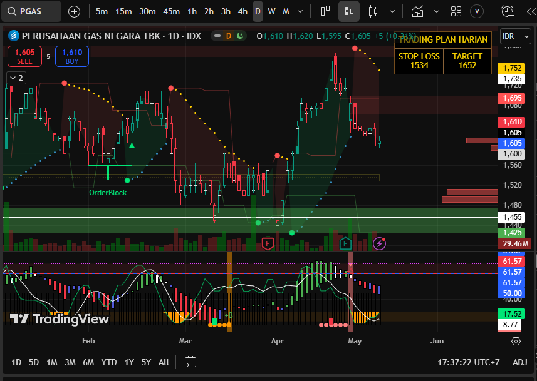Click the TRADING PLAN HARIAN header
Viewport: 537px width, 381px height.
pos(443,39)
